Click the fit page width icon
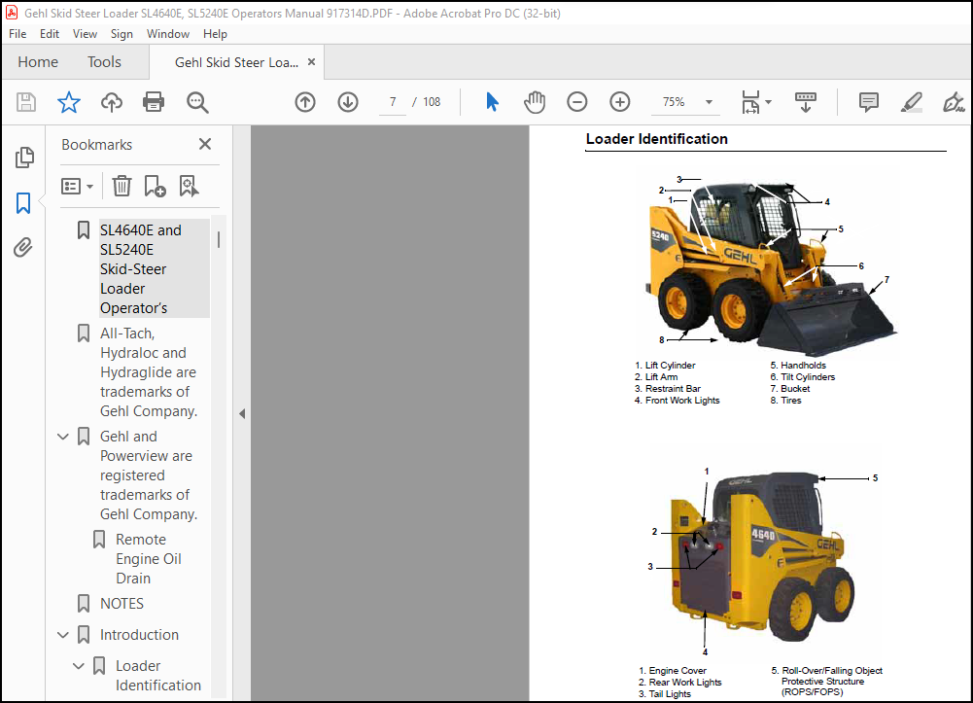 click(750, 102)
